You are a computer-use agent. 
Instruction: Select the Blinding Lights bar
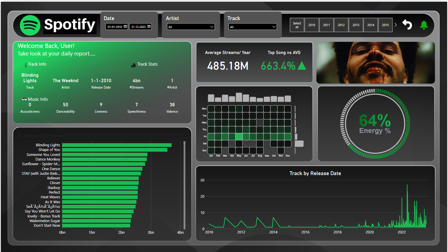pos(117,145)
